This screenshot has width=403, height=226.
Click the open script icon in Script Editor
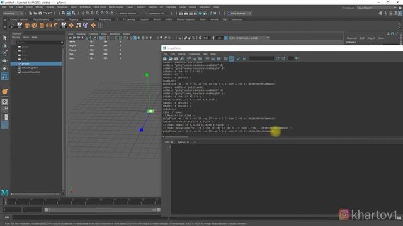[165, 58]
